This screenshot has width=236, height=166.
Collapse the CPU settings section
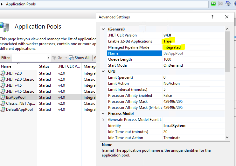[103, 71]
